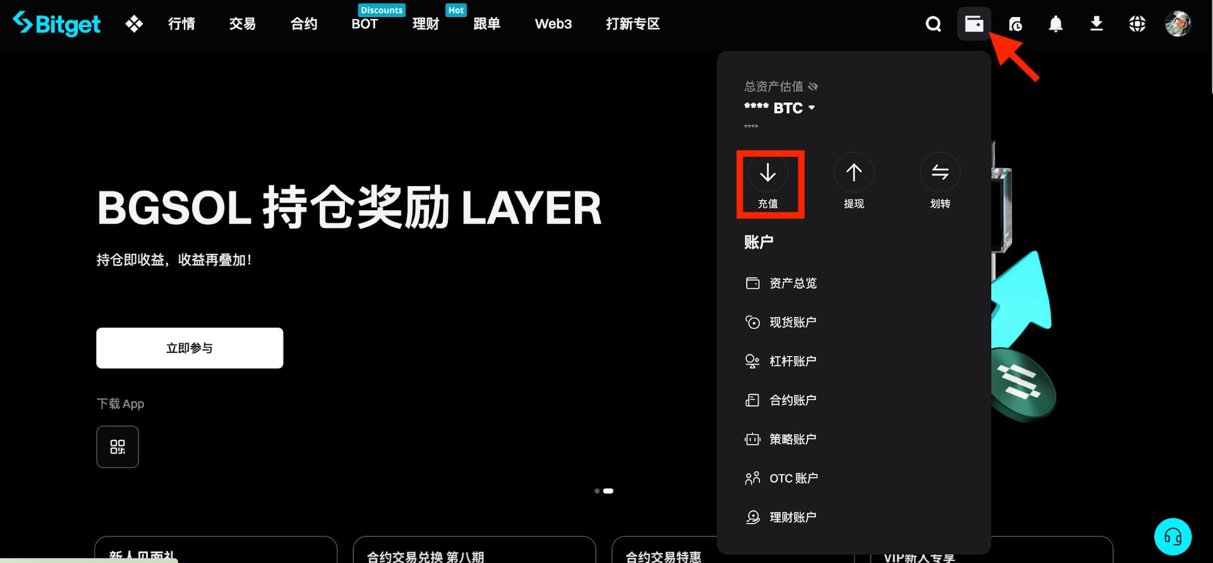Select the first carousel dot indicator
Viewport: 1213px width, 563px height.
tap(597, 491)
